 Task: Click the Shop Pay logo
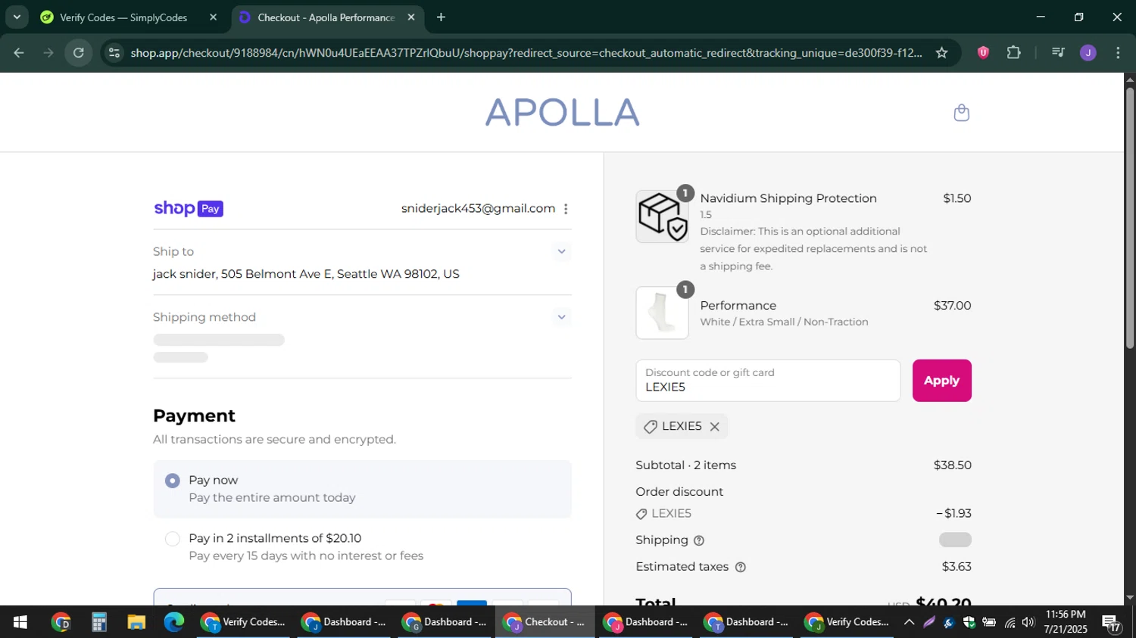pos(189,209)
